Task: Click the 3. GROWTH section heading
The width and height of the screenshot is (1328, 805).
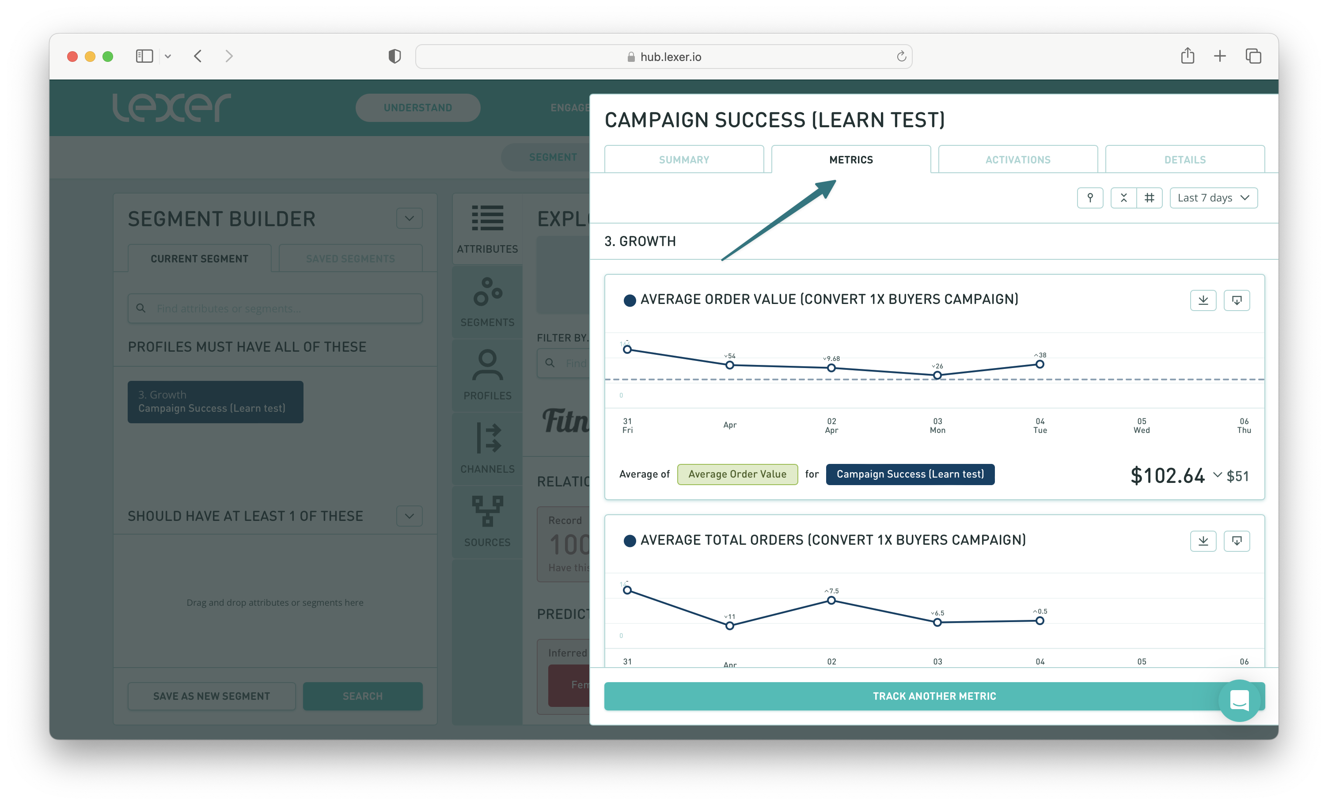Action: tap(640, 241)
